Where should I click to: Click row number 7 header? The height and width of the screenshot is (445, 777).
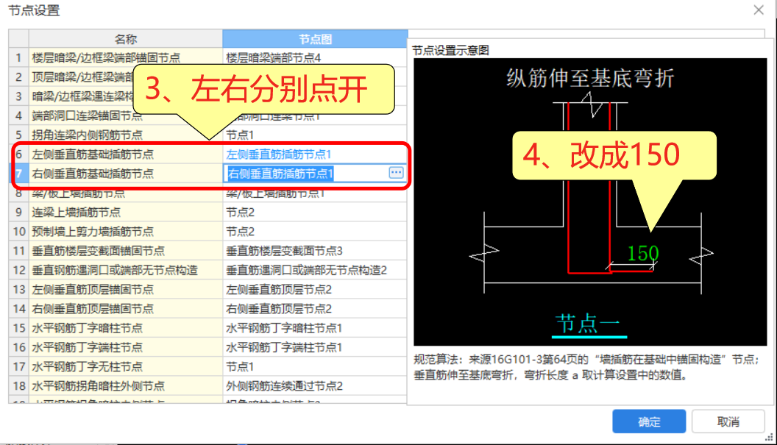(x=19, y=174)
